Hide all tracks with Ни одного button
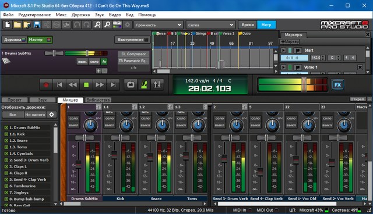The width and height of the screenshot is (373, 214). [x=35, y=115]
